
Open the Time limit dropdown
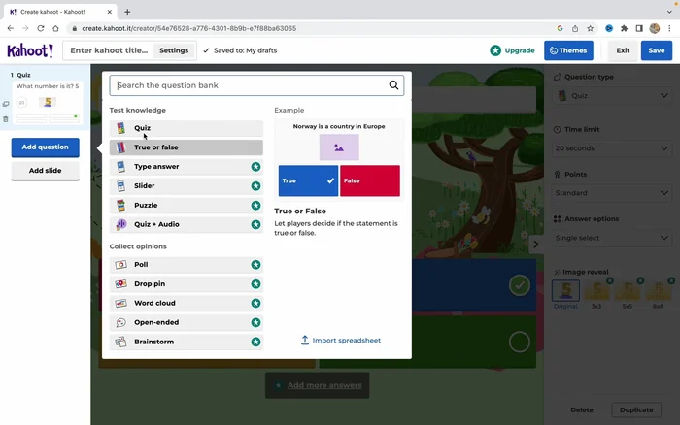pos(612,148)
